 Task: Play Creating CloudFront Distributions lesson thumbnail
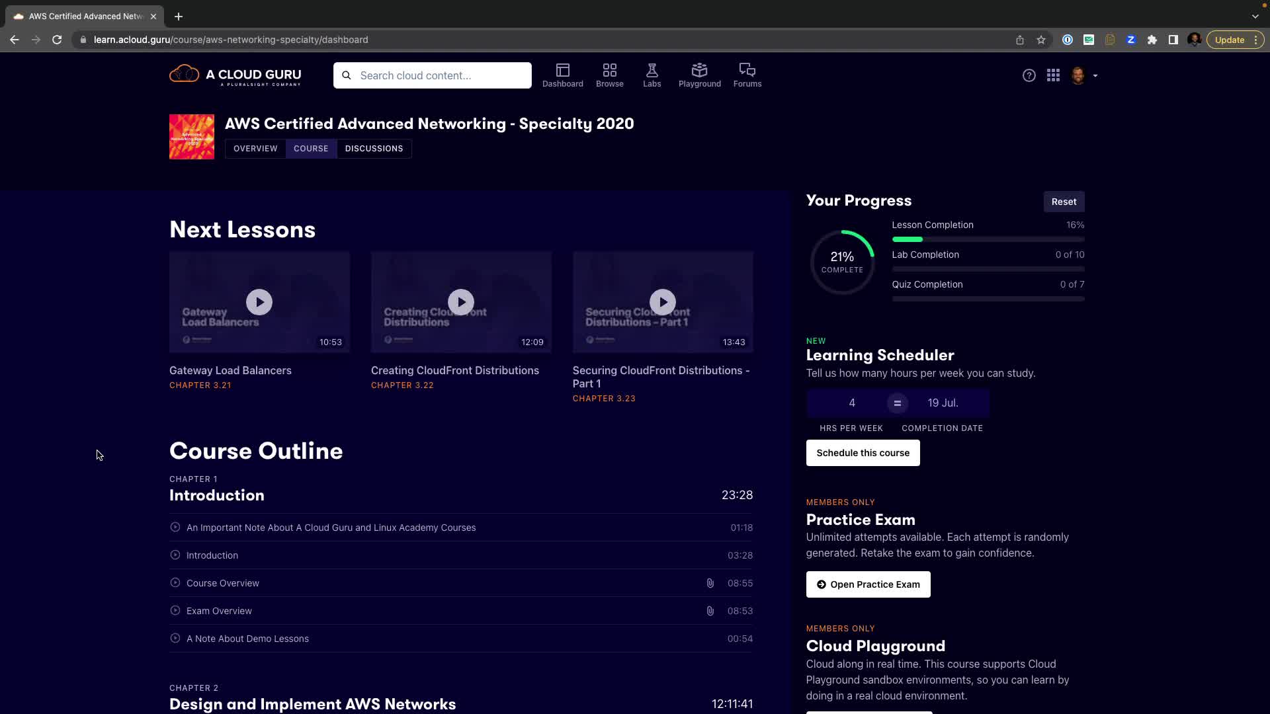pyautogui.click(x=461, y=302)
